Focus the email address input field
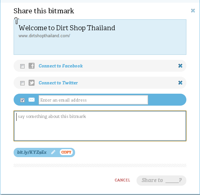The height and width of the screenshot is (195, 200). (93, 100)
